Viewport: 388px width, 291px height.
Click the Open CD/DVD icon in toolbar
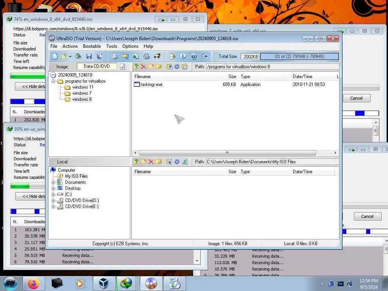coord(78,56)
